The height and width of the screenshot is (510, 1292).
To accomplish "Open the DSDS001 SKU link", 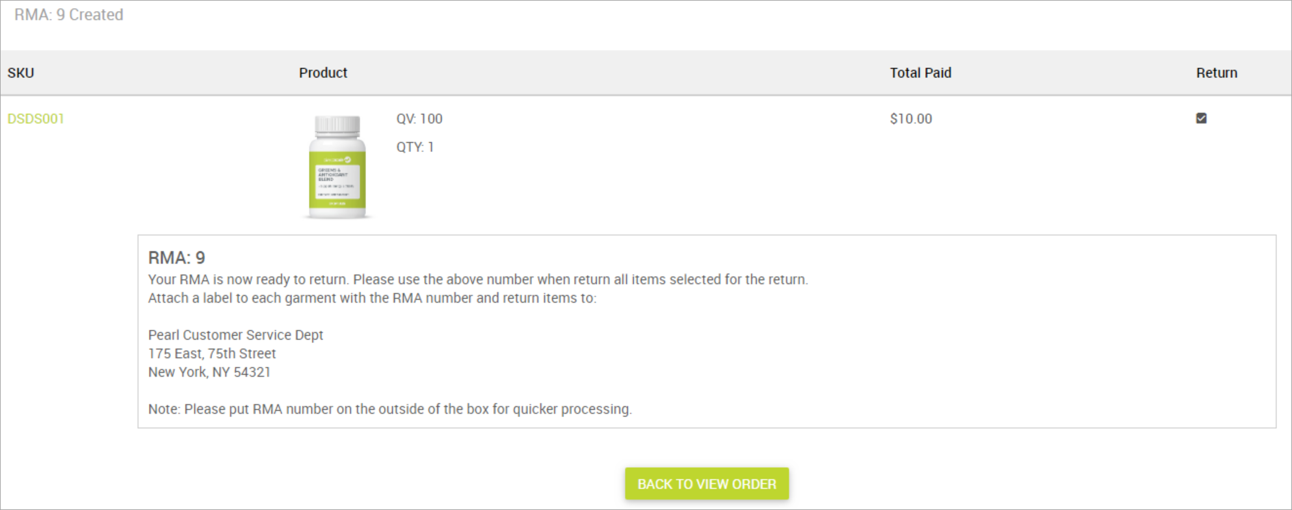I will tap(36, 119).
